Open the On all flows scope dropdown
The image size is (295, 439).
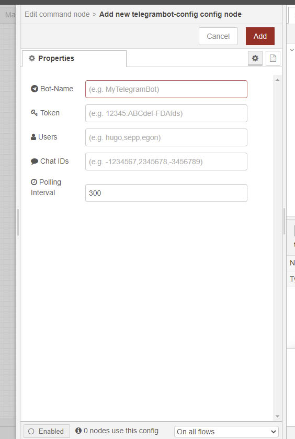(226, 432)
